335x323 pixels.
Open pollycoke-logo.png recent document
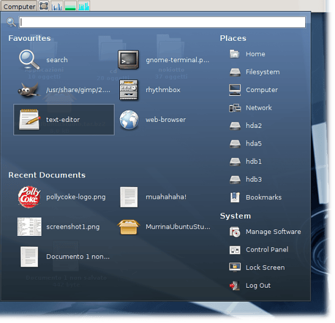click(x=29, y=197)
